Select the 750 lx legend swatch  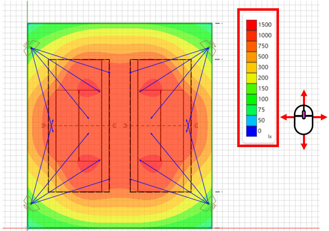click(x=251, y=46)
